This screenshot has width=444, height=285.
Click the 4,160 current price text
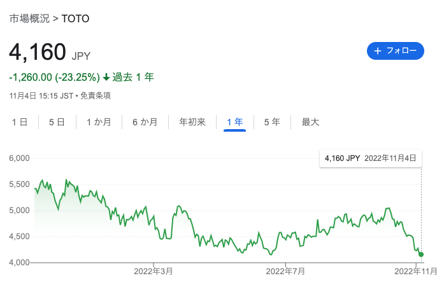click(x=38, y=52)
